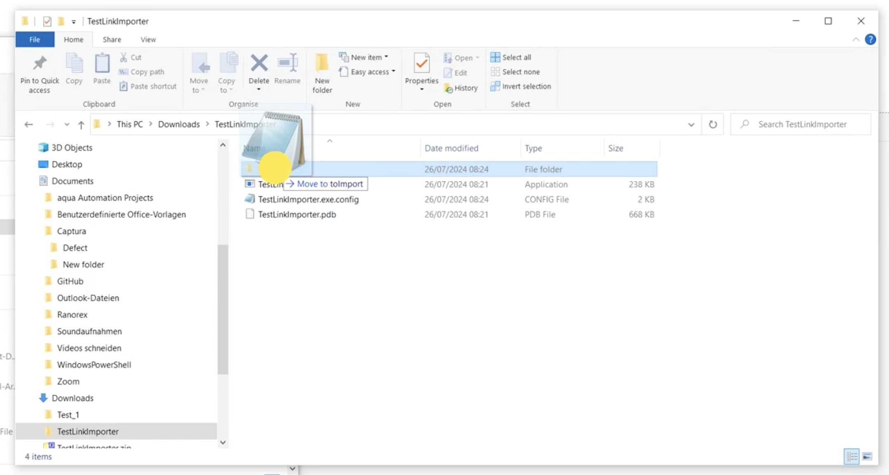Click the Search TestLinkImporter field
Viewport: 889px width, 475px height.
(802, 124)
